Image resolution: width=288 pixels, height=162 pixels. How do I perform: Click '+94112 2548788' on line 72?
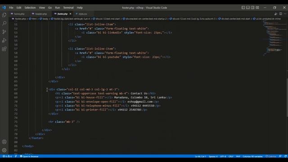pyautogui.click(x=129, y=110)
